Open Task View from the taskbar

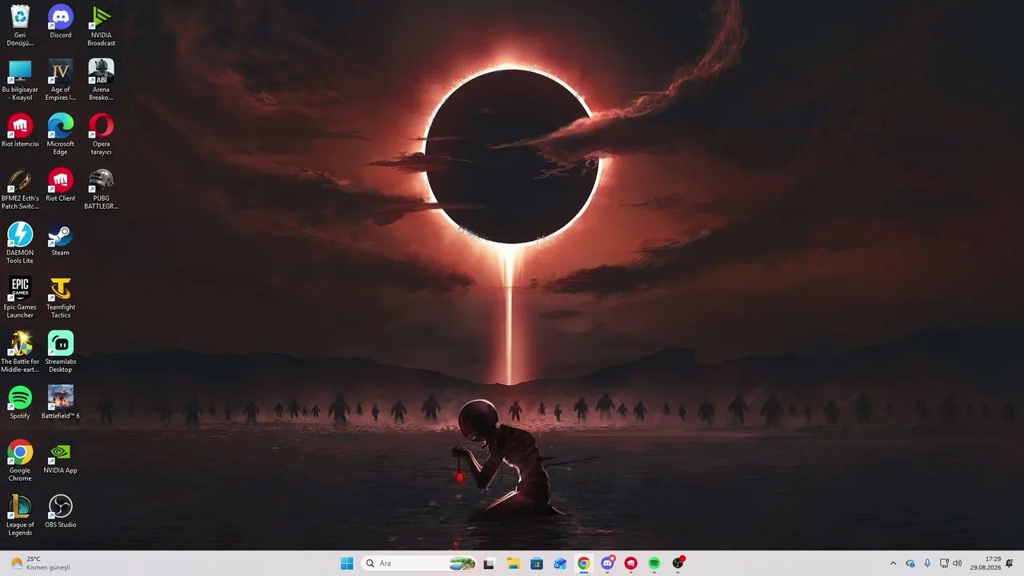tap(489, 563)
